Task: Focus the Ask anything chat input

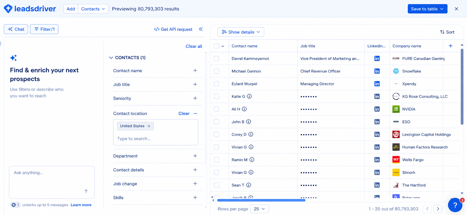Action: [x=52, y=182]
